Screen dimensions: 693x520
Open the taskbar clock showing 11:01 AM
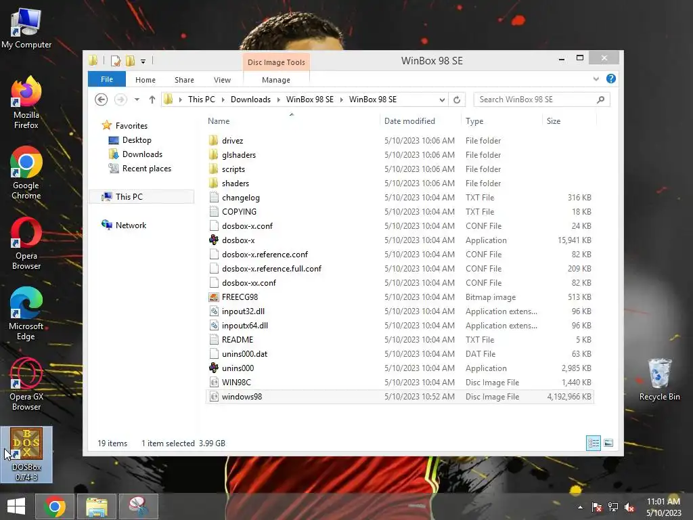(x=664, y=507)
